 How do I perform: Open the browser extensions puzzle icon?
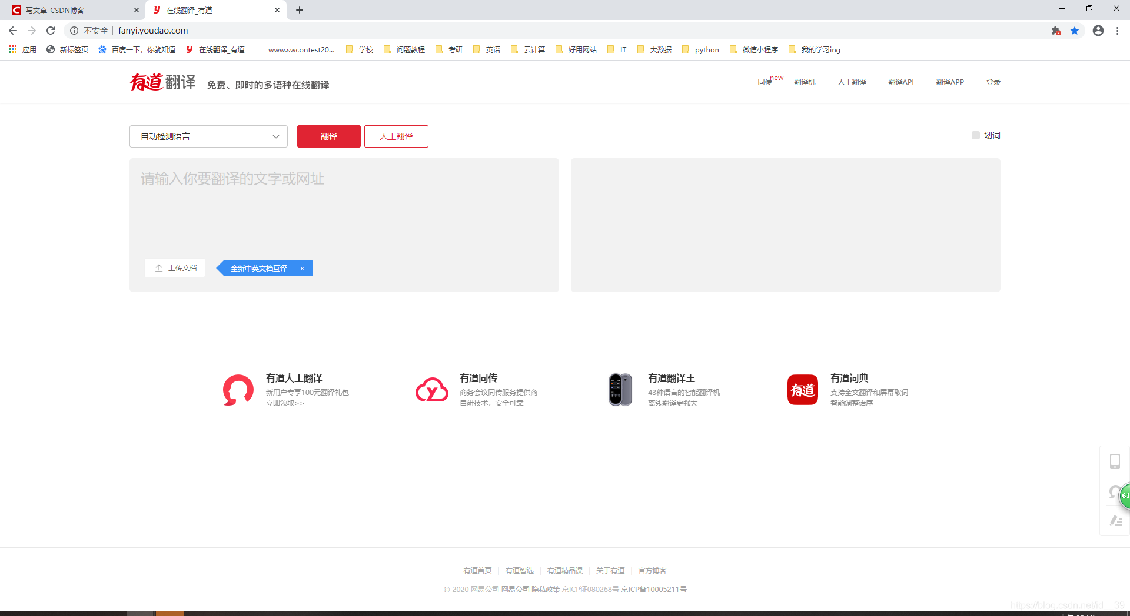point(1056,31)
